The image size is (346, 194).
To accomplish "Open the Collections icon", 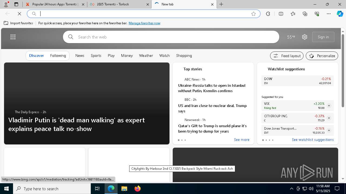I will (x=305, y=14).
